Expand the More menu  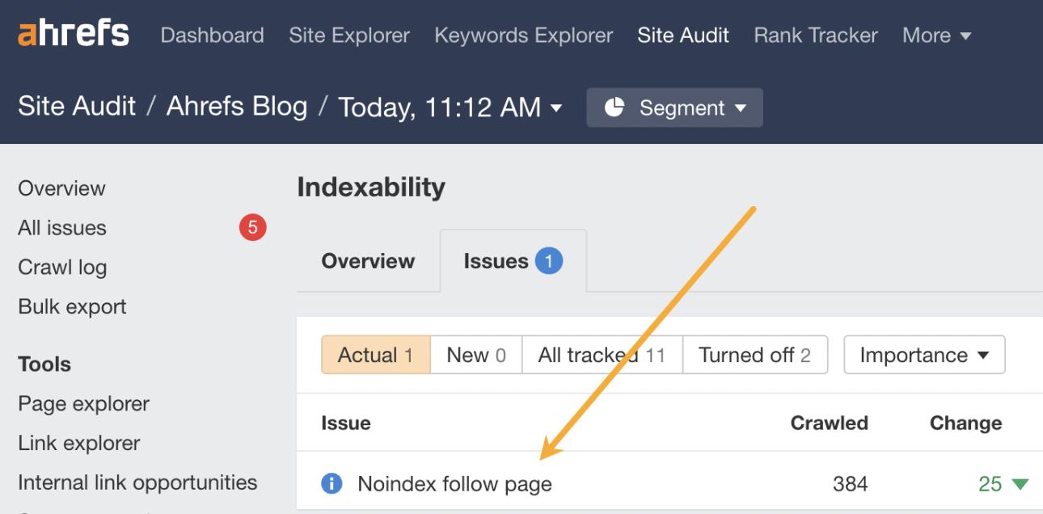click(936, 36)
